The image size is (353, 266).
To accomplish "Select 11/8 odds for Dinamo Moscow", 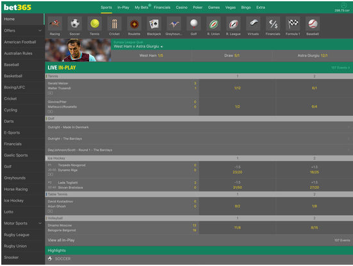I will [x=238, y=228].
